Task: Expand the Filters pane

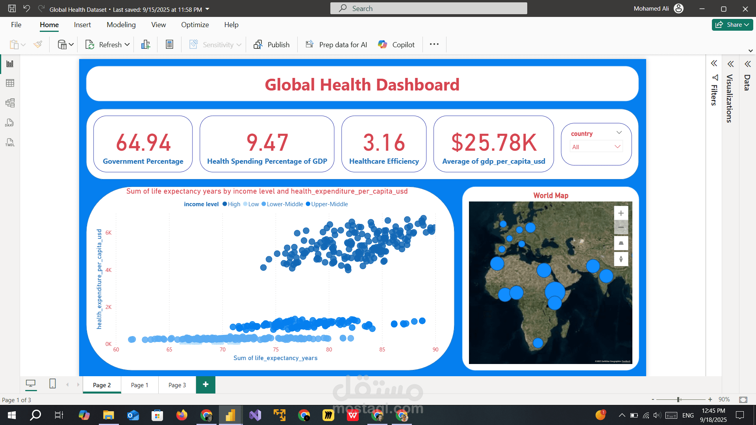Action: (x=714, y=64)
